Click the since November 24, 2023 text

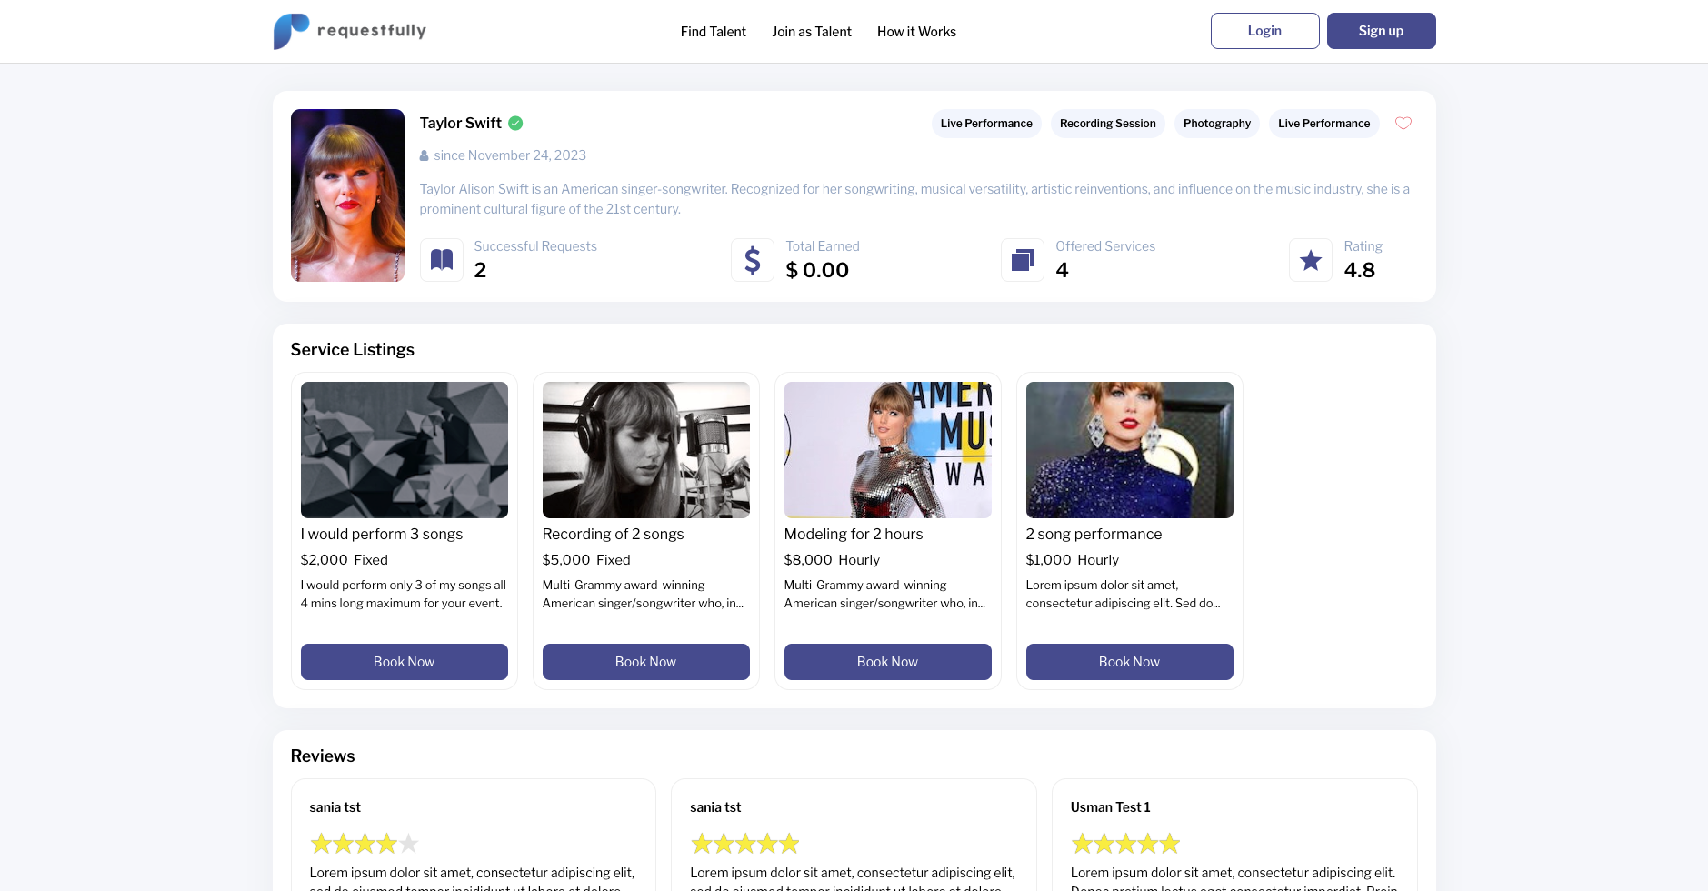pos(510,155)
